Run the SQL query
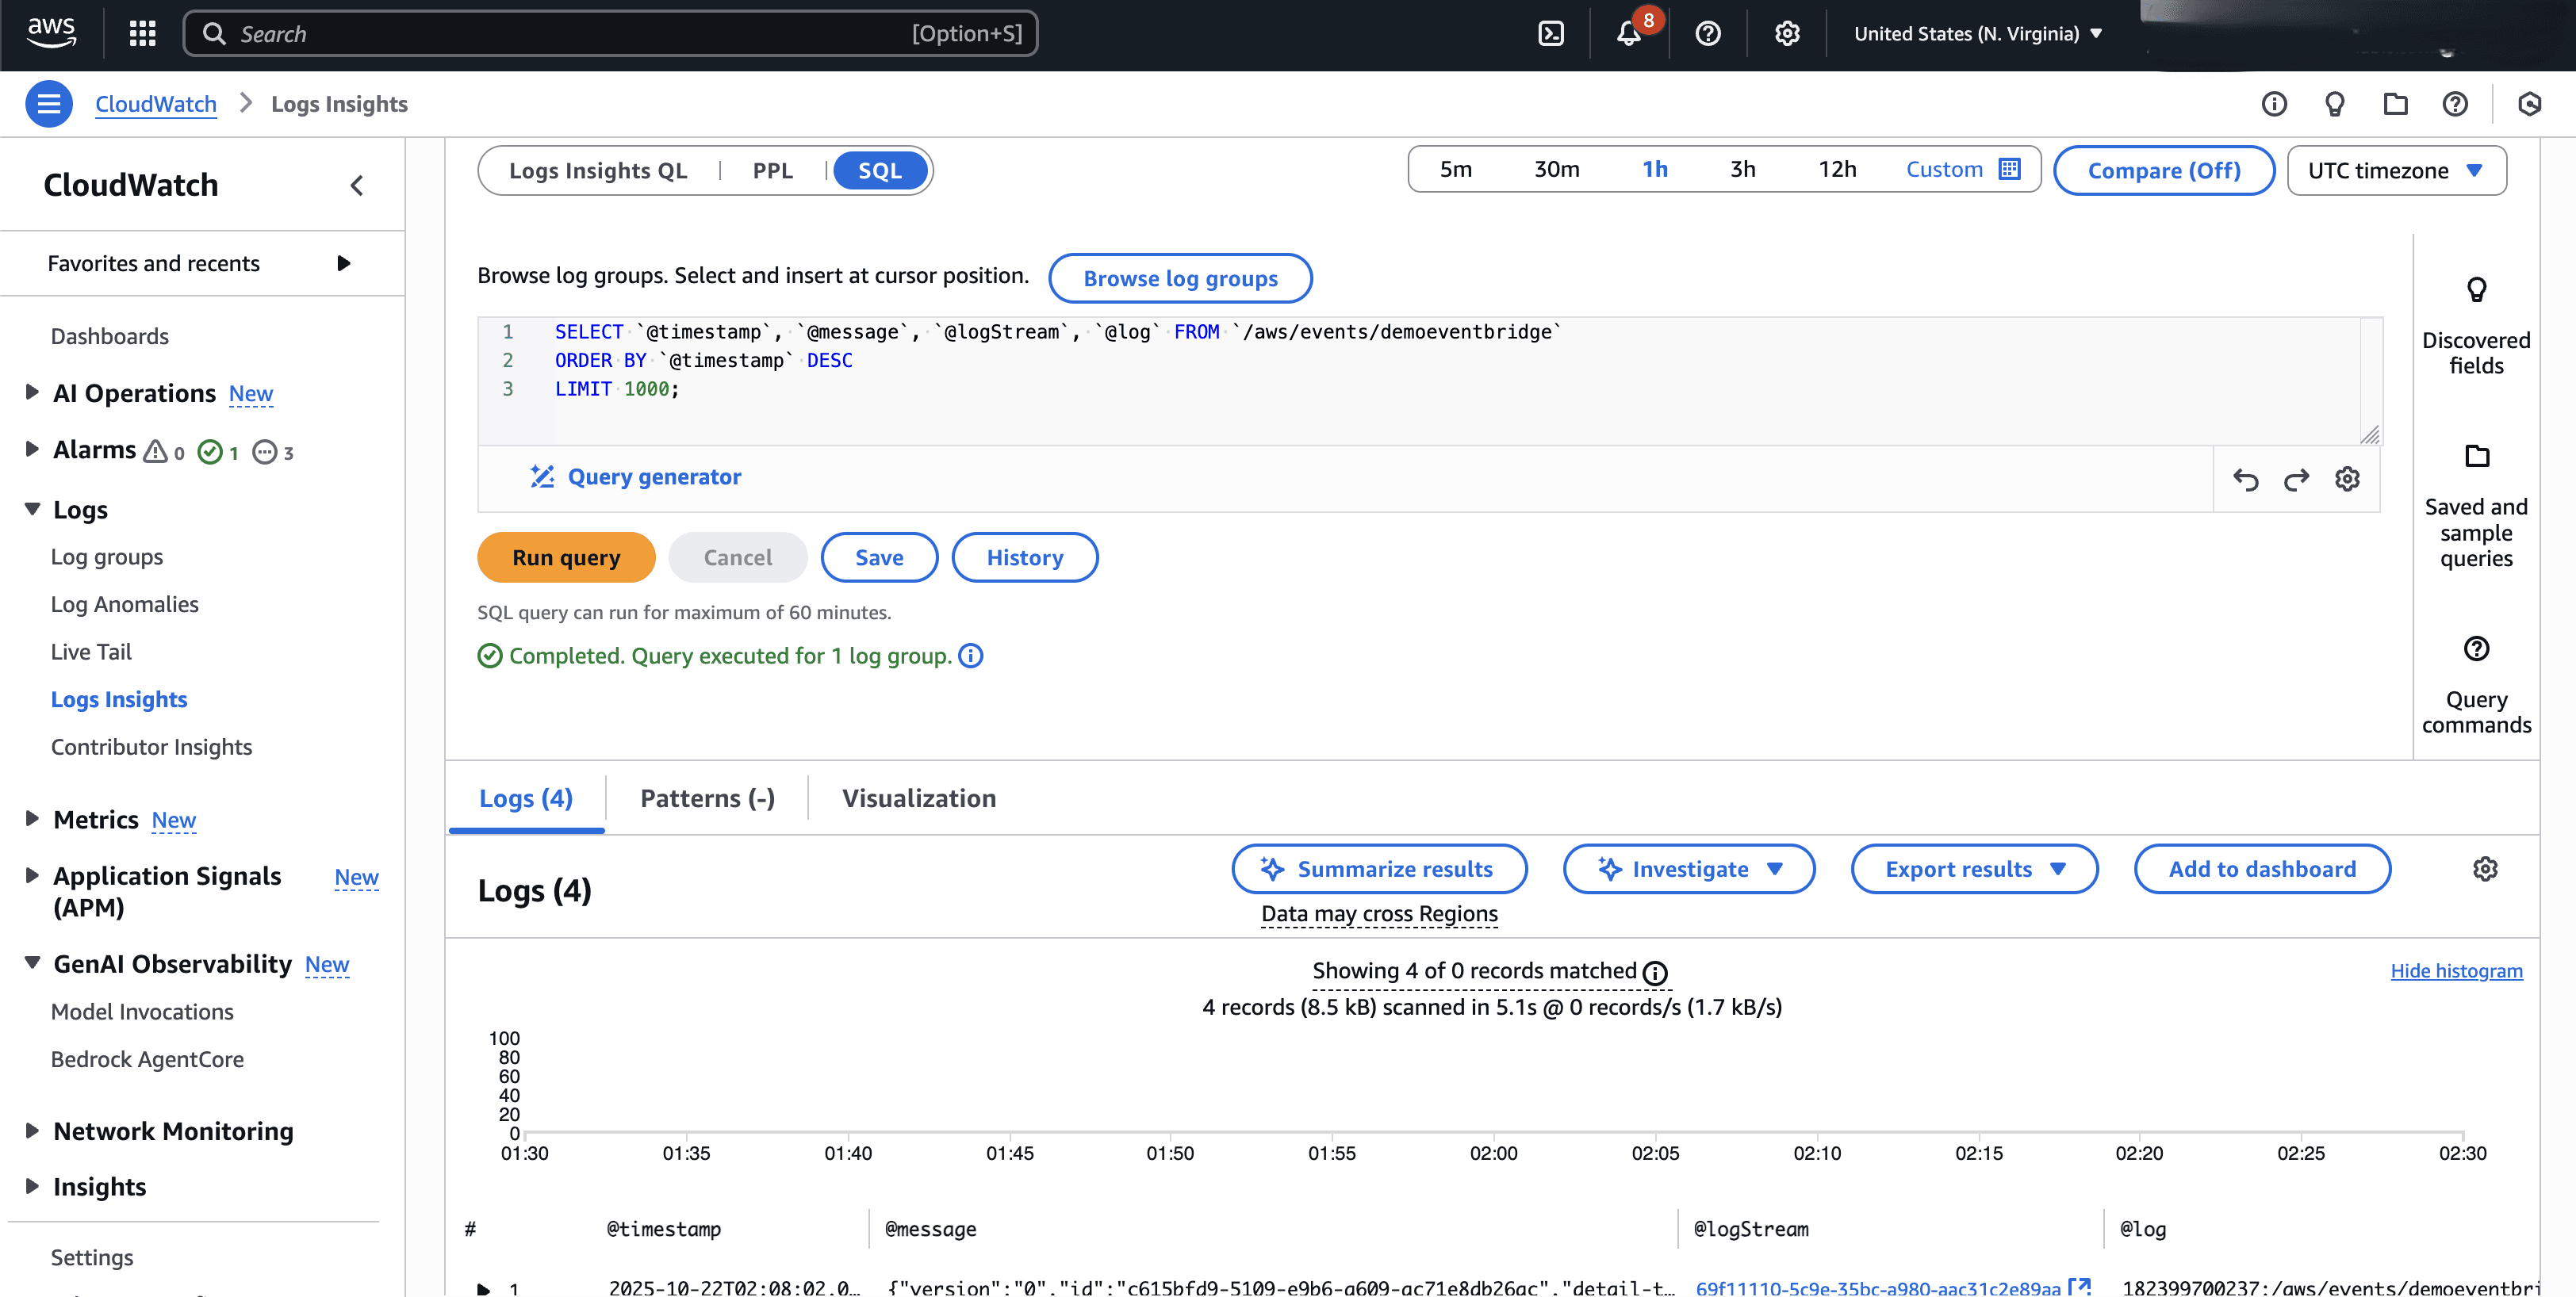The height and width of the screenshot is (1297, 2576). pyautogui.click(x=566, y=557)
